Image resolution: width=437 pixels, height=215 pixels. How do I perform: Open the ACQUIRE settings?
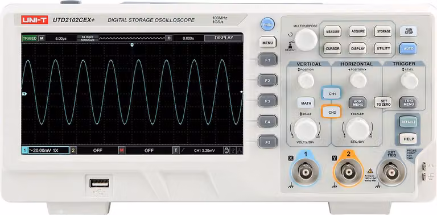pos(358,31)
